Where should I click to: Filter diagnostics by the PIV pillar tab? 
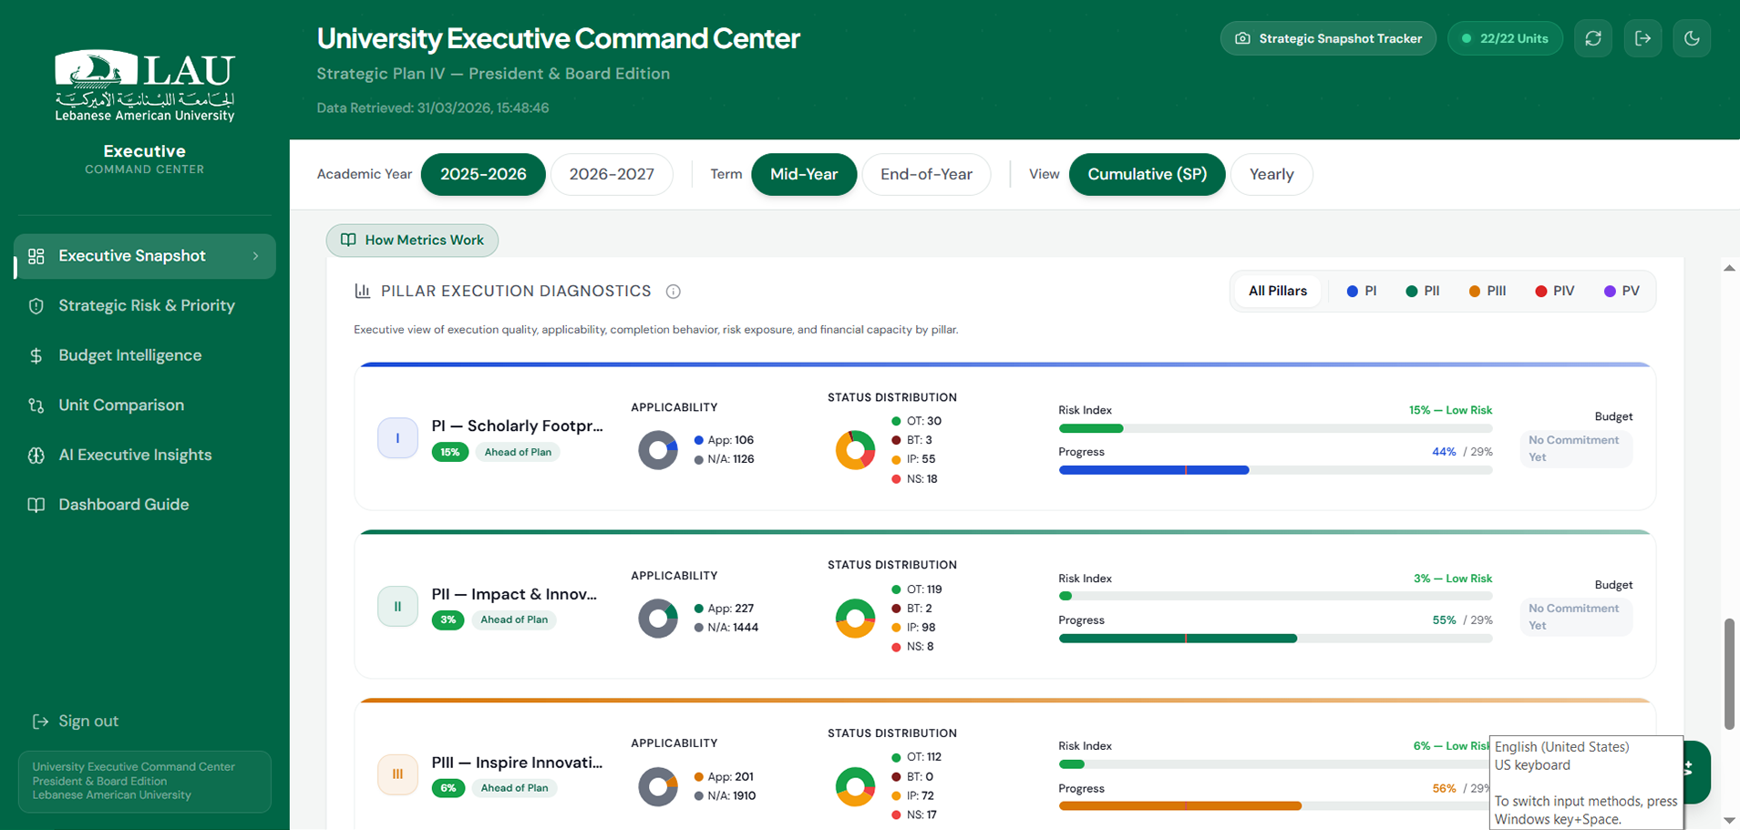point(1554,292)
